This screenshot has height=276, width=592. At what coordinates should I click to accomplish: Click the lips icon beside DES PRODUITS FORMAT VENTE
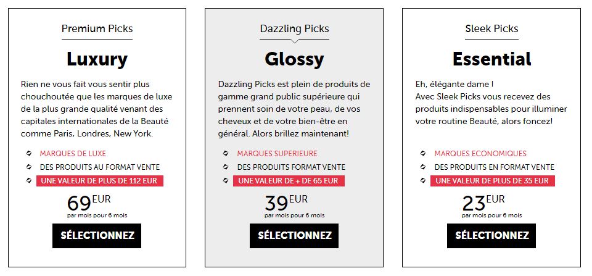click(226, 167)
